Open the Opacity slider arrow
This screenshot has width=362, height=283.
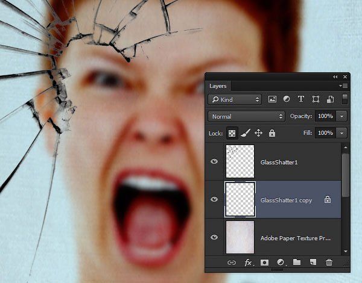[x=342, y=116]
